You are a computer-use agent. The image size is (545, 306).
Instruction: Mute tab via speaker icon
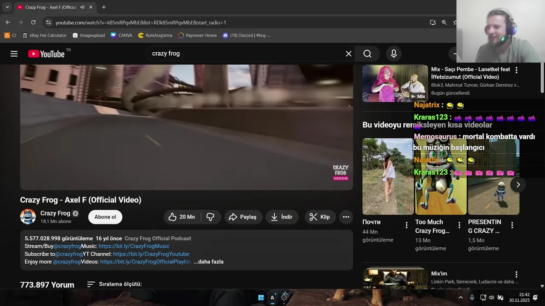(82, 7)
